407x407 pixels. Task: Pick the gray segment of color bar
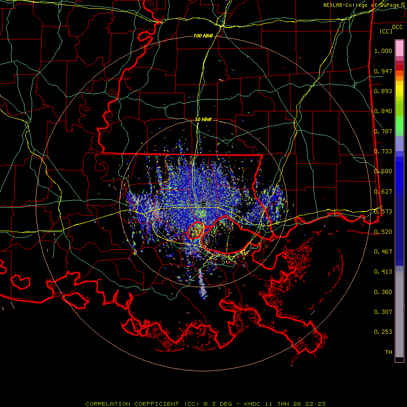[399, 314]
